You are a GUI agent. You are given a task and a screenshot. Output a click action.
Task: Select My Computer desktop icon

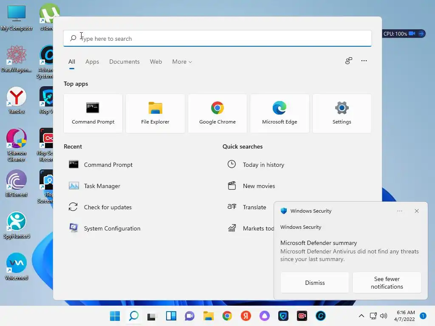pyautogui.click(x=17, y=18)
